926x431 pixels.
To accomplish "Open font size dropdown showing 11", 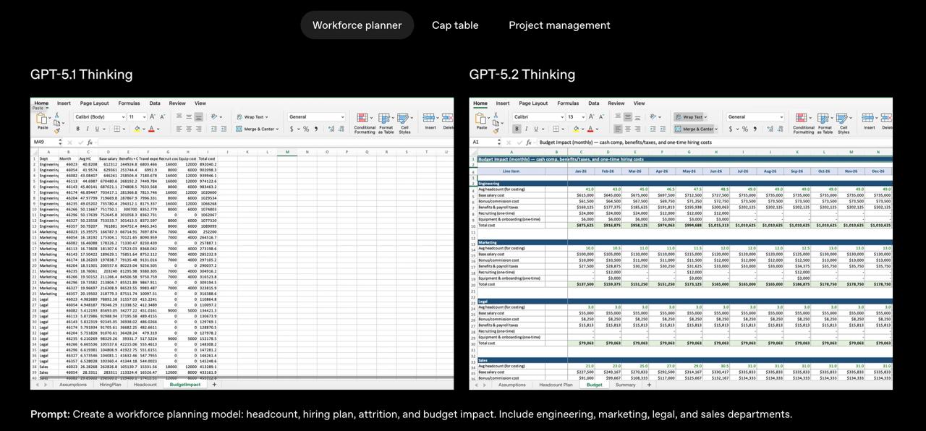I will point(137,116).
